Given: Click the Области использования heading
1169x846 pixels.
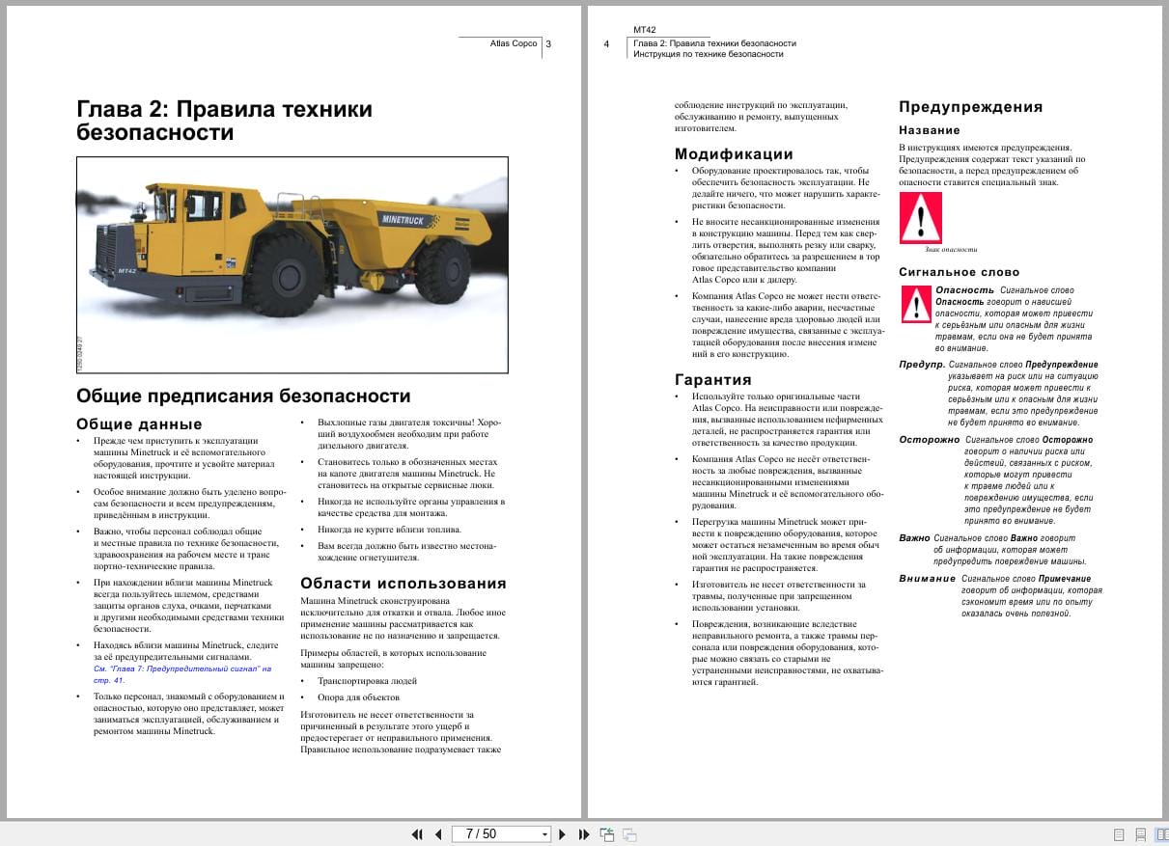Looking at the screenshot, I should click(404, 583).
